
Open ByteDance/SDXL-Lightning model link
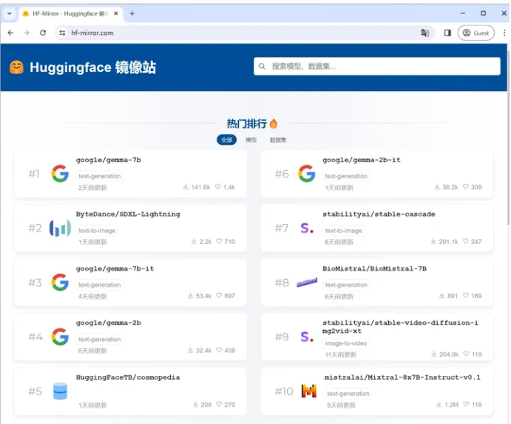128,215
